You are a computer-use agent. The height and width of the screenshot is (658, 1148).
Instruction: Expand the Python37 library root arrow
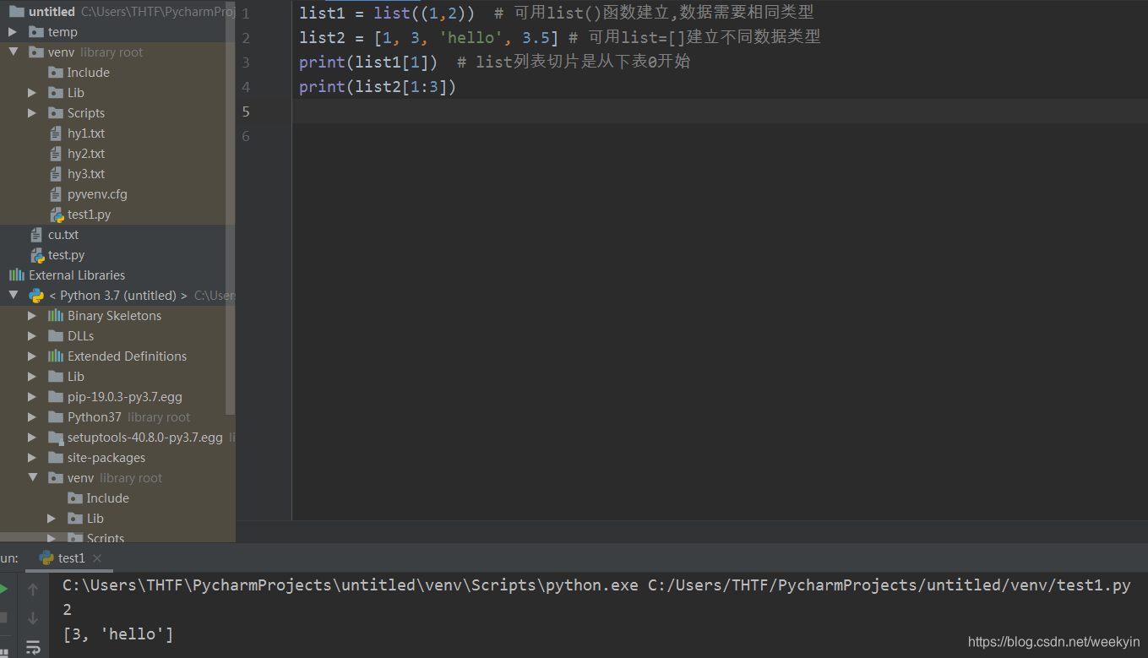pos(32,417)
